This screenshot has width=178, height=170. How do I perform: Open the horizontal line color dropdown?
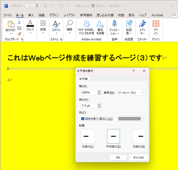[144, 119]
